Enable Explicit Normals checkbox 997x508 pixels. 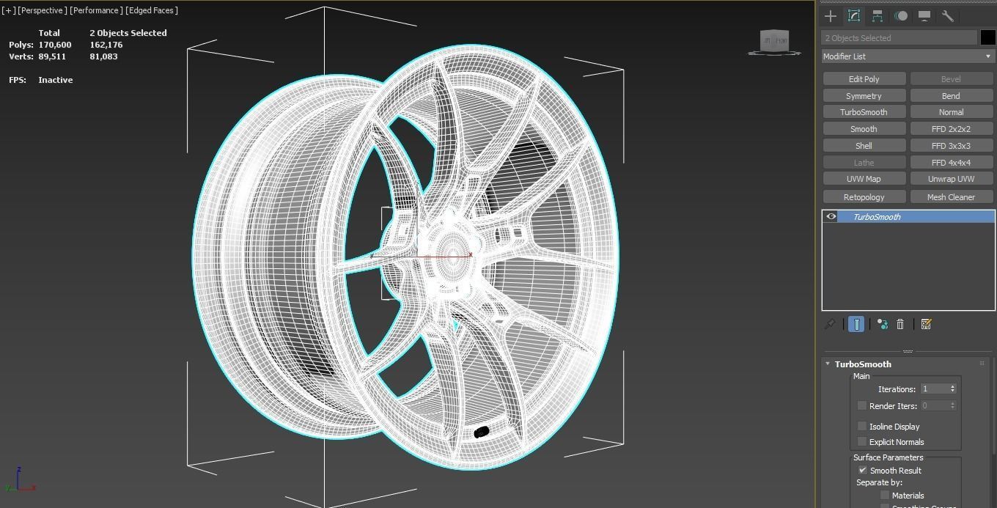tap(862, 441)
